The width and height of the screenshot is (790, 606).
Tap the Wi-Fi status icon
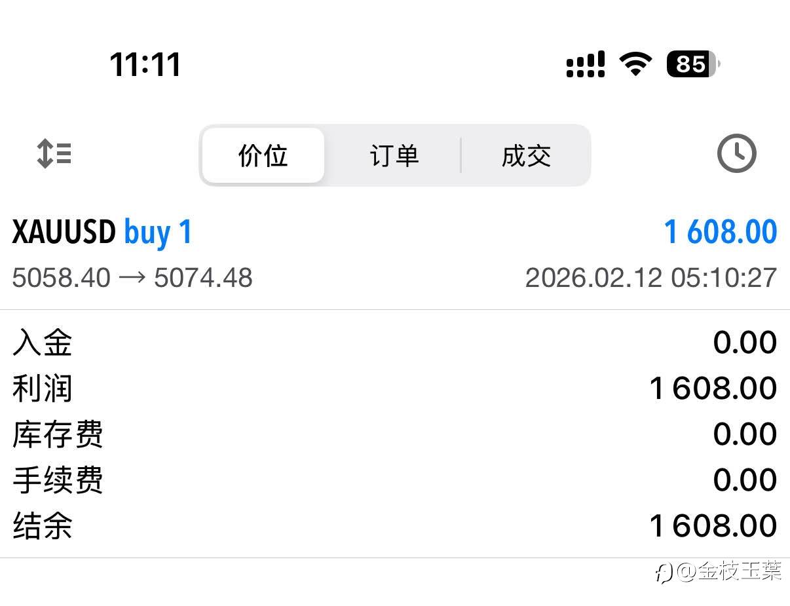point(635,64)
